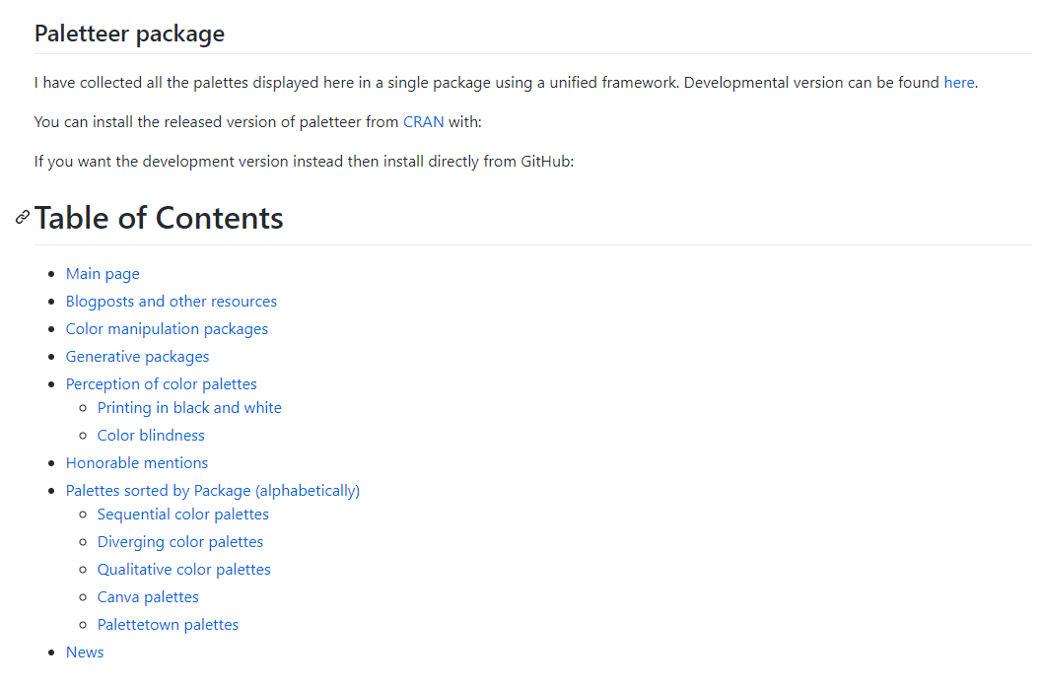Go to Diverging color palettes
The height and width of the screenshot is (687, 1040).
tap(180, 542)
